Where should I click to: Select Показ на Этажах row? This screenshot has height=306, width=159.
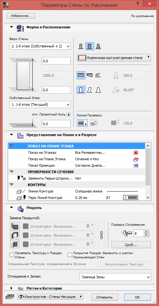coord(77,153)
